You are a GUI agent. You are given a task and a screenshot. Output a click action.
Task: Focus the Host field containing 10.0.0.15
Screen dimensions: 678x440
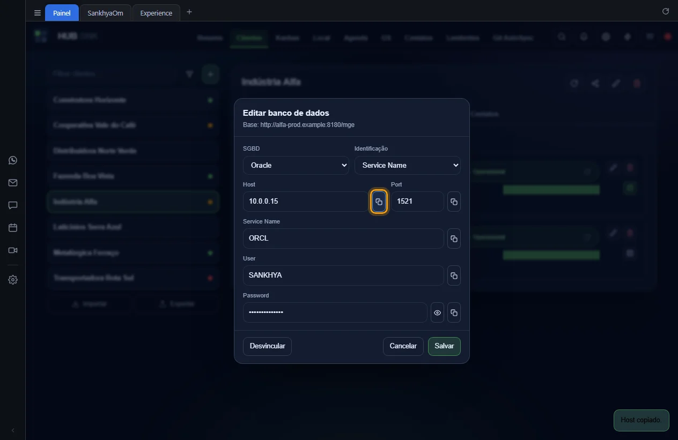click(306, 202)
